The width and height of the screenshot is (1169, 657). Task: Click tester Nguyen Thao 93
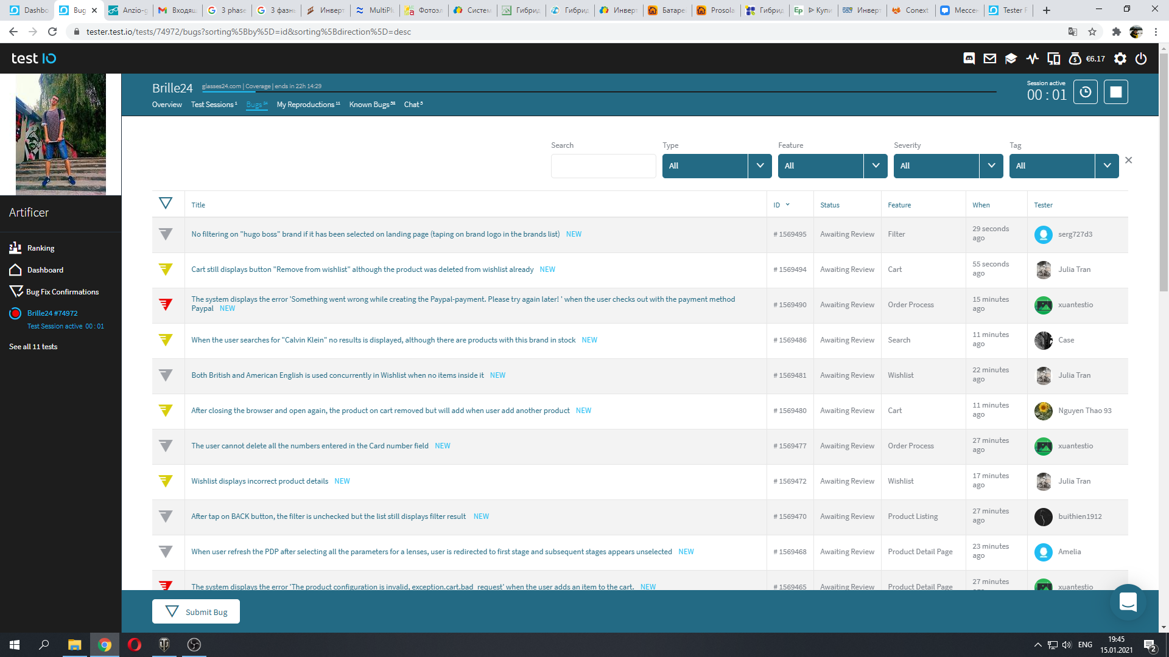pos(1084,411)
